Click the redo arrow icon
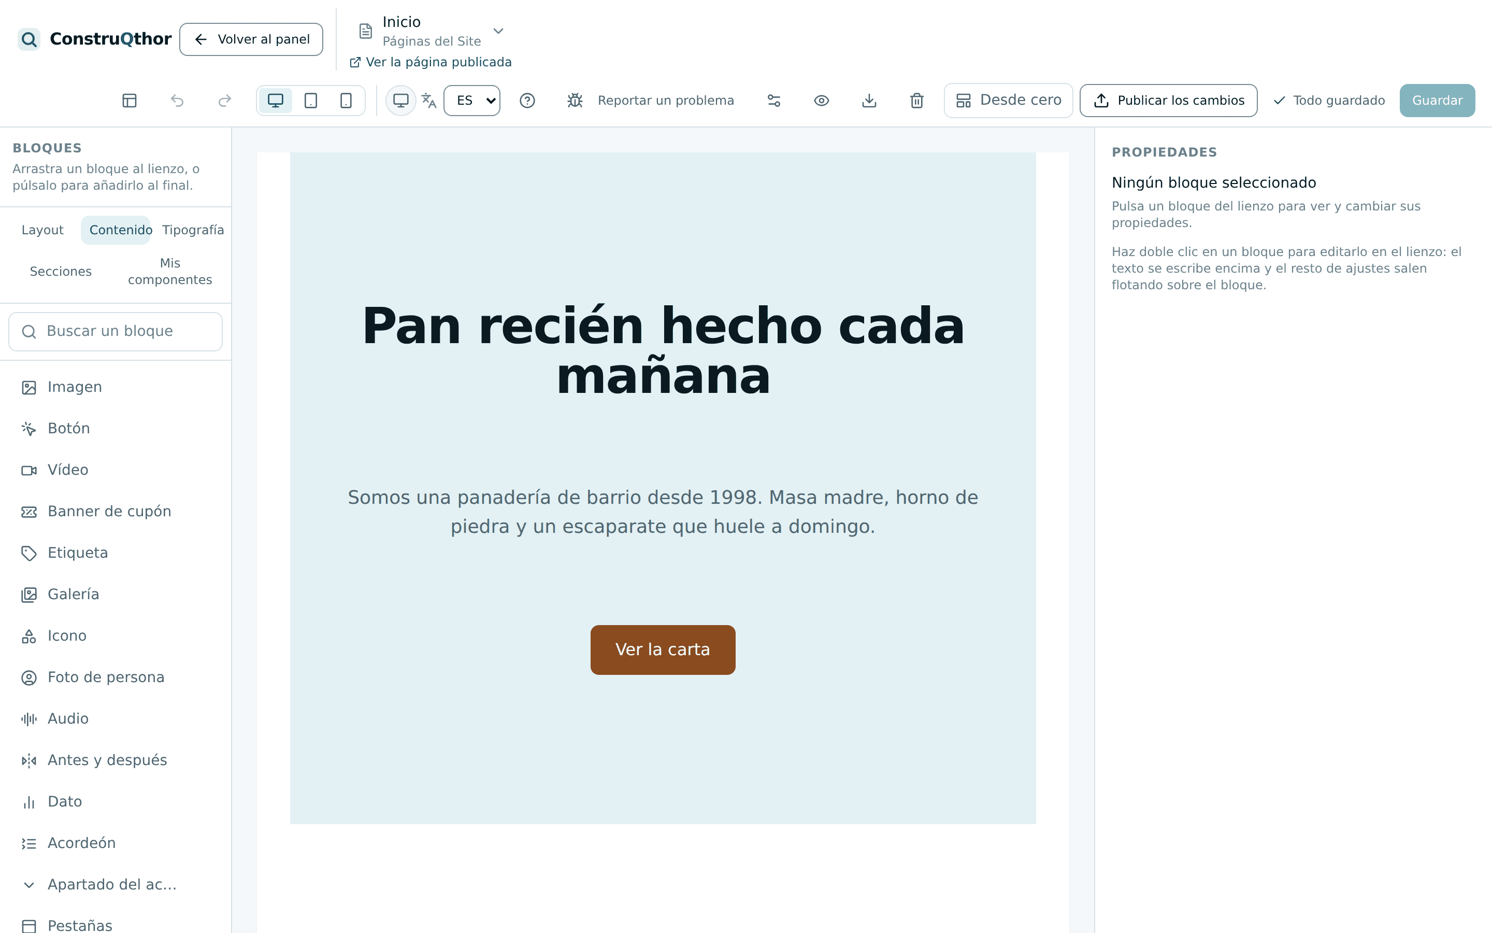The width and height of the screenshot is (1492, 933). click(x=224, y=101)
